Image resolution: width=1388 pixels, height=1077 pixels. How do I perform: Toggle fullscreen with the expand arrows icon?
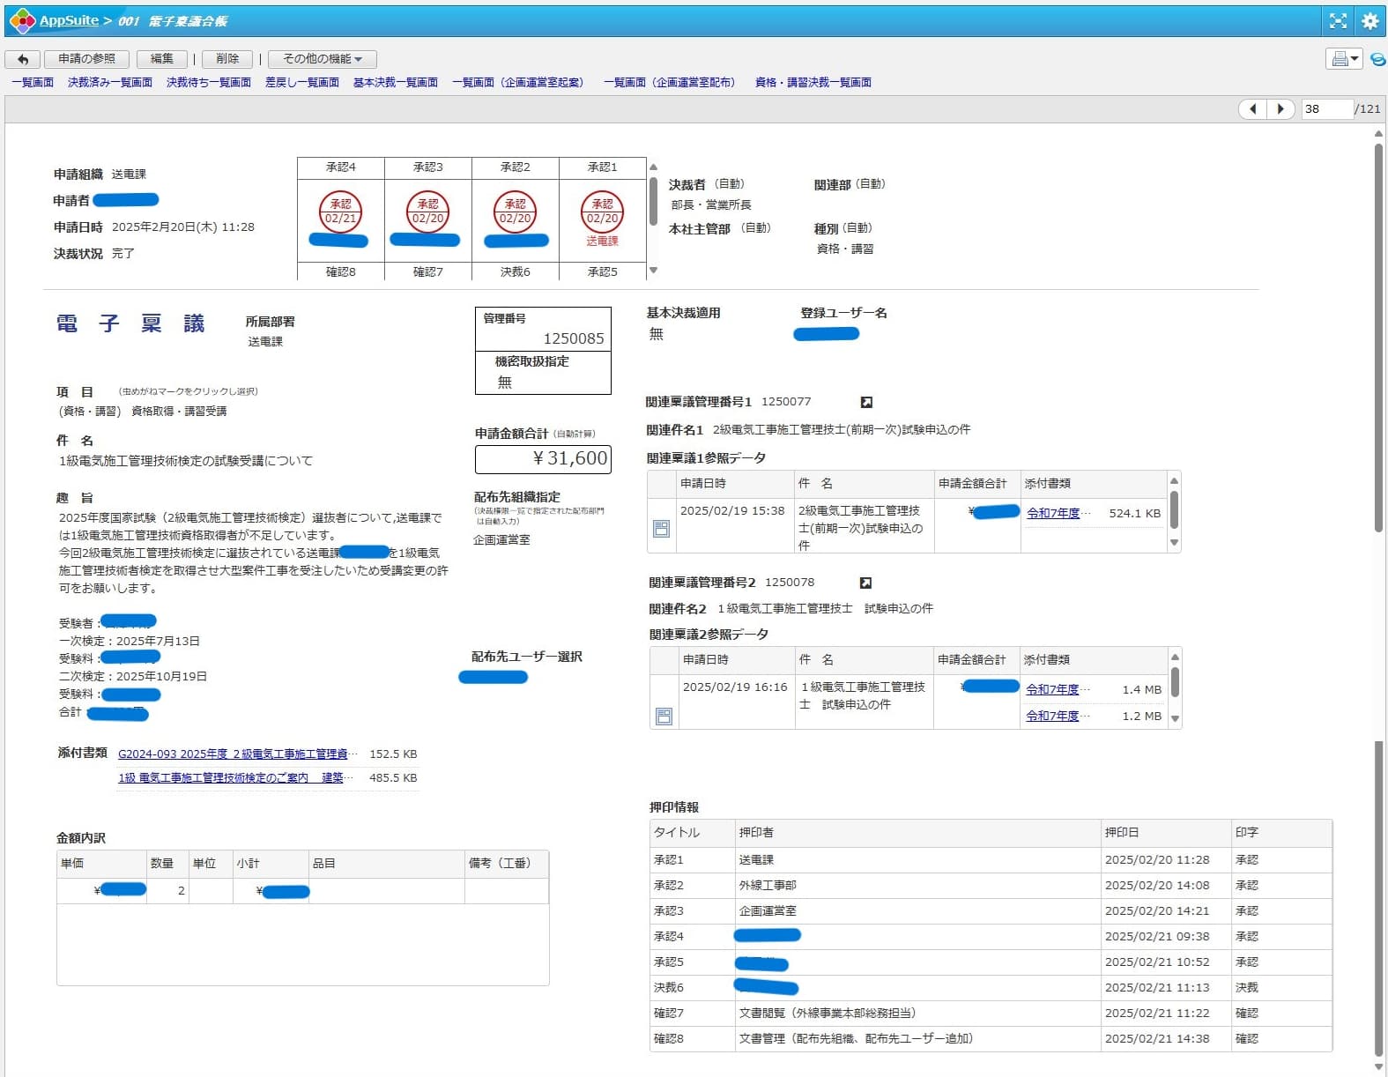click(x=1338, y=21)
